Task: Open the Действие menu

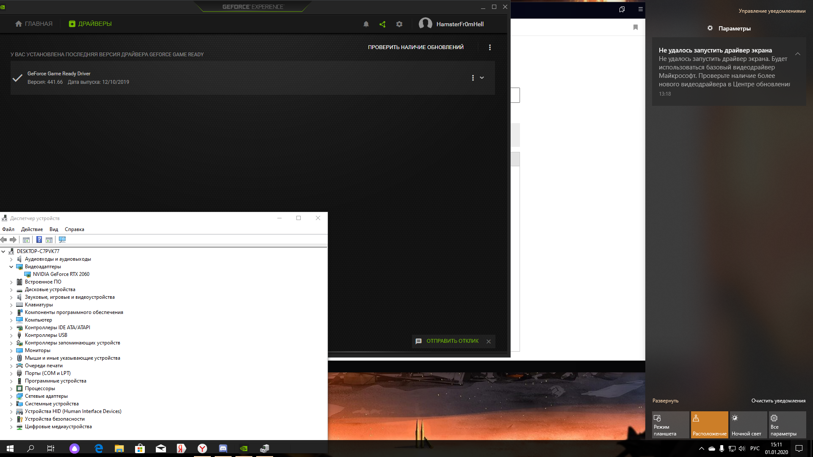Action: 32,229
